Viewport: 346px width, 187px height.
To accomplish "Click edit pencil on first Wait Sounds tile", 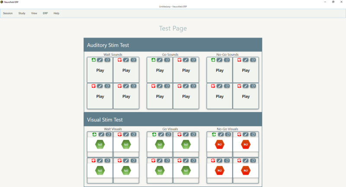I will [x=100, y=60].
